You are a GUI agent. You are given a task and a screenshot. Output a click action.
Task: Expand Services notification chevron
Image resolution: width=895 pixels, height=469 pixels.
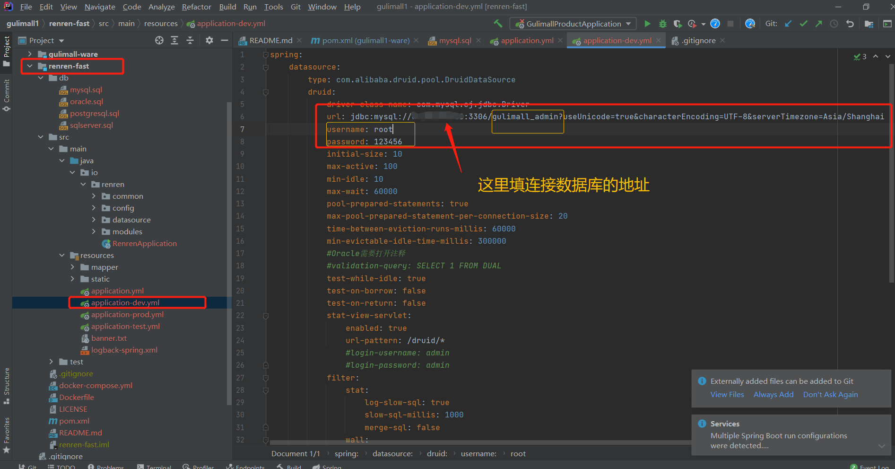pyautogui.click(x=881, y=446)
